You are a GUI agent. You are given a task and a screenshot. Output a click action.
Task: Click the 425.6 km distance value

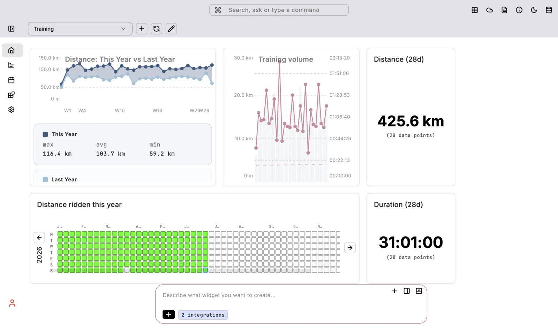pyautogui.click(x=411, y=121)
